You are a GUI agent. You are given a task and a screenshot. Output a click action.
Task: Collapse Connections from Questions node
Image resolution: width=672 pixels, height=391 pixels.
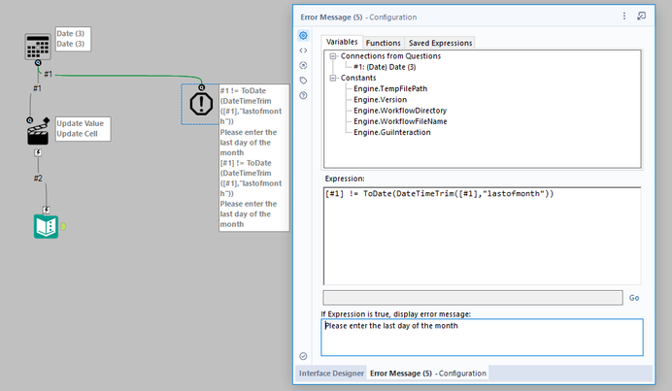332,56
